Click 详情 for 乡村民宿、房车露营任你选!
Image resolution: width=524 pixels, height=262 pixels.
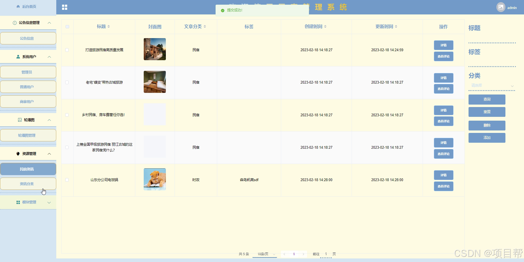[443, 110]
